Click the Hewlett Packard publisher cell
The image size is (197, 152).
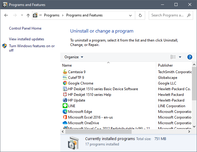(x=171, y=95)
